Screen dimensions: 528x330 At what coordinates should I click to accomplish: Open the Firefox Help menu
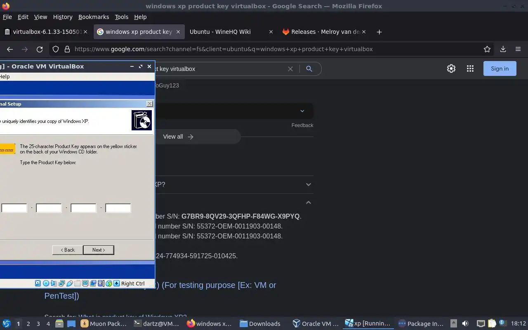(140, 17)
